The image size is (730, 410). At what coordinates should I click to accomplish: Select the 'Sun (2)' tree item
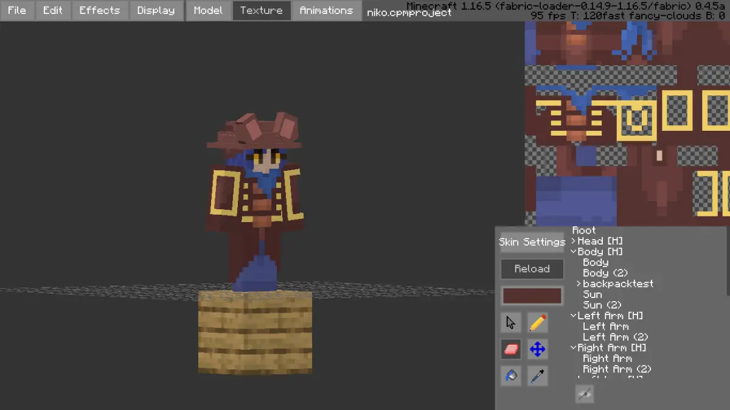(x=602, y=305)
